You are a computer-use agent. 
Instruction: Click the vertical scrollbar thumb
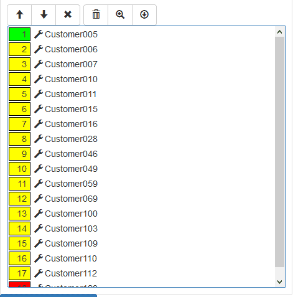279,152
